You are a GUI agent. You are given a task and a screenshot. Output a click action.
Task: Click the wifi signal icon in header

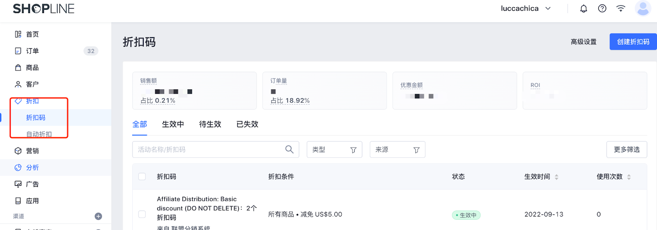pos(620,9)
